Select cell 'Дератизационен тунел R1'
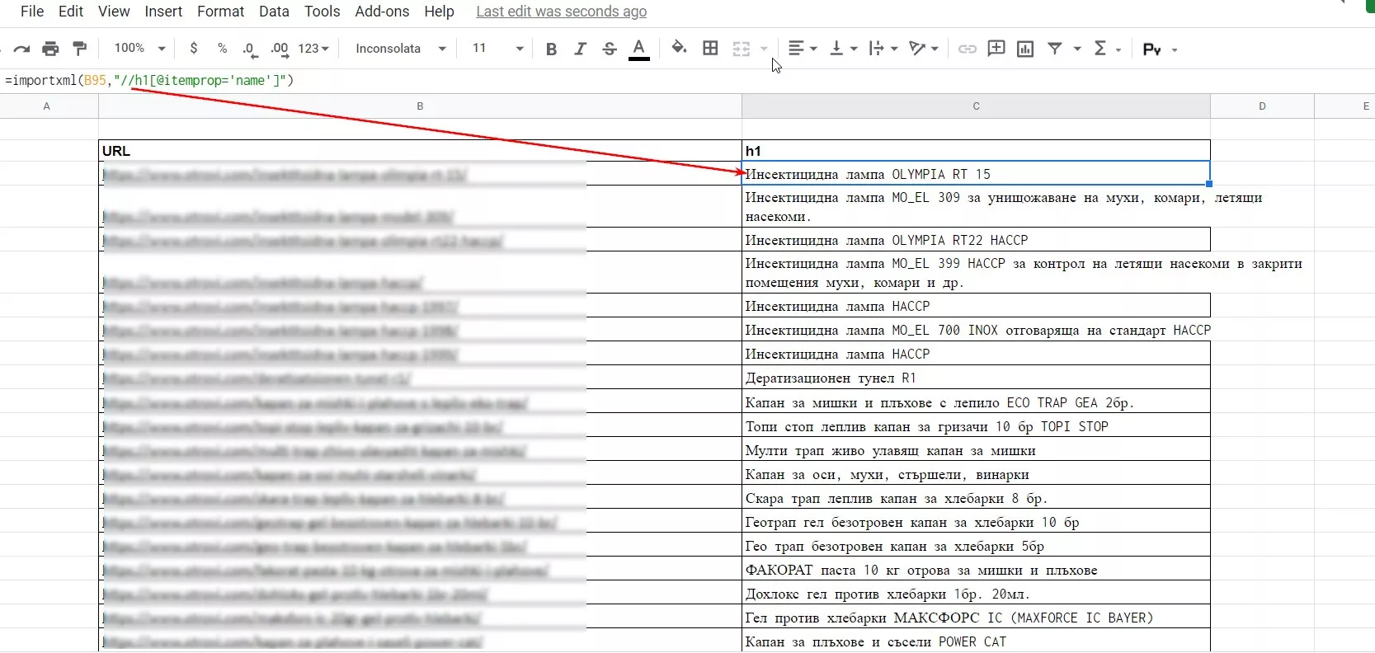Screen dimensions: 1375x653 click(976, 378)
